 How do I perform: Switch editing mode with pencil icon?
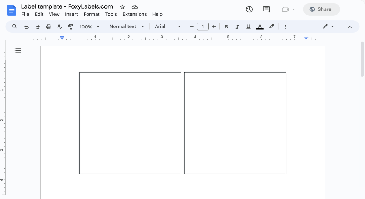325,27
